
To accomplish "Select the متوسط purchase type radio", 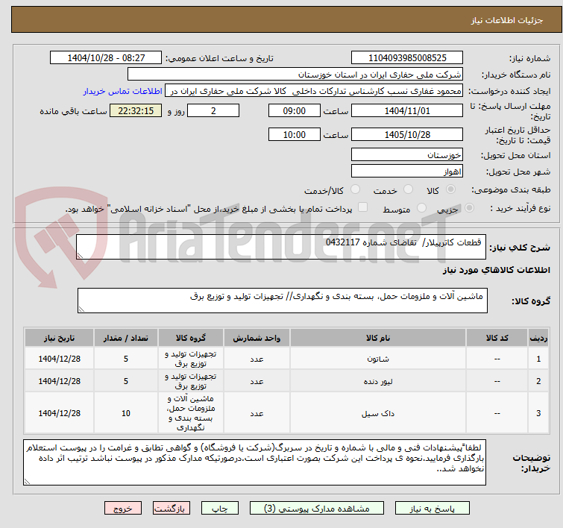I will pyautogui.click(x=421, y=208).
